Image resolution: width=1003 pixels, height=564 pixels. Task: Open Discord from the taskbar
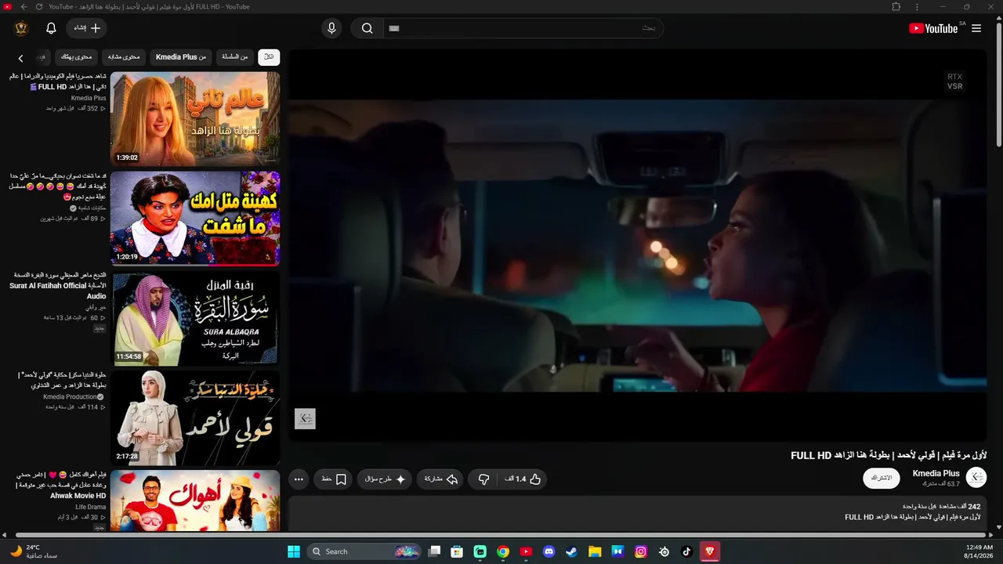tap(549, 551)
